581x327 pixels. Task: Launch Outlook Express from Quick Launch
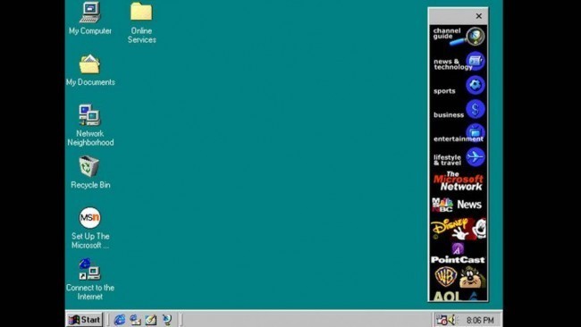coord(135,320)
